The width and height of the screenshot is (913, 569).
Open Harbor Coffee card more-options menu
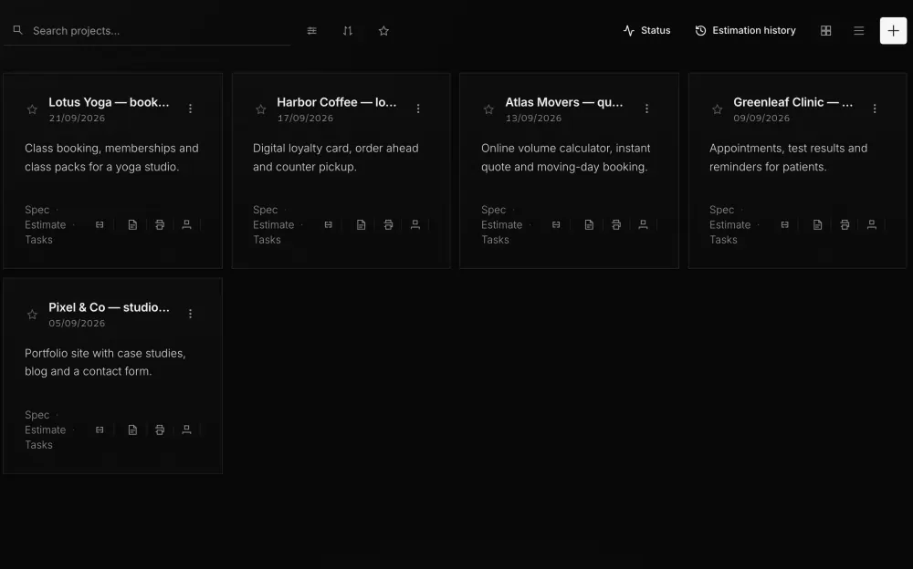pyautogui.click(x=418, y=109)
